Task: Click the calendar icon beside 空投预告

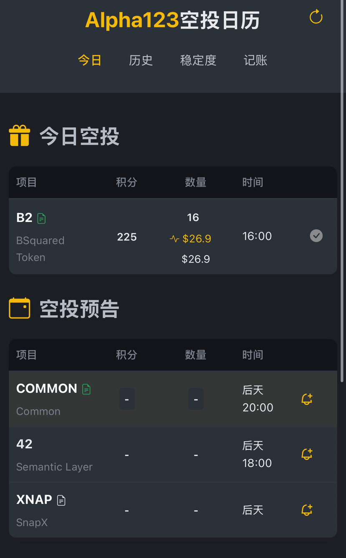Action: click(x=20, y=308)
